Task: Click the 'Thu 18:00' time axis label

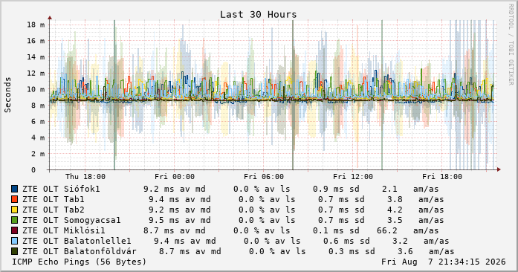Action: (85, 177)
